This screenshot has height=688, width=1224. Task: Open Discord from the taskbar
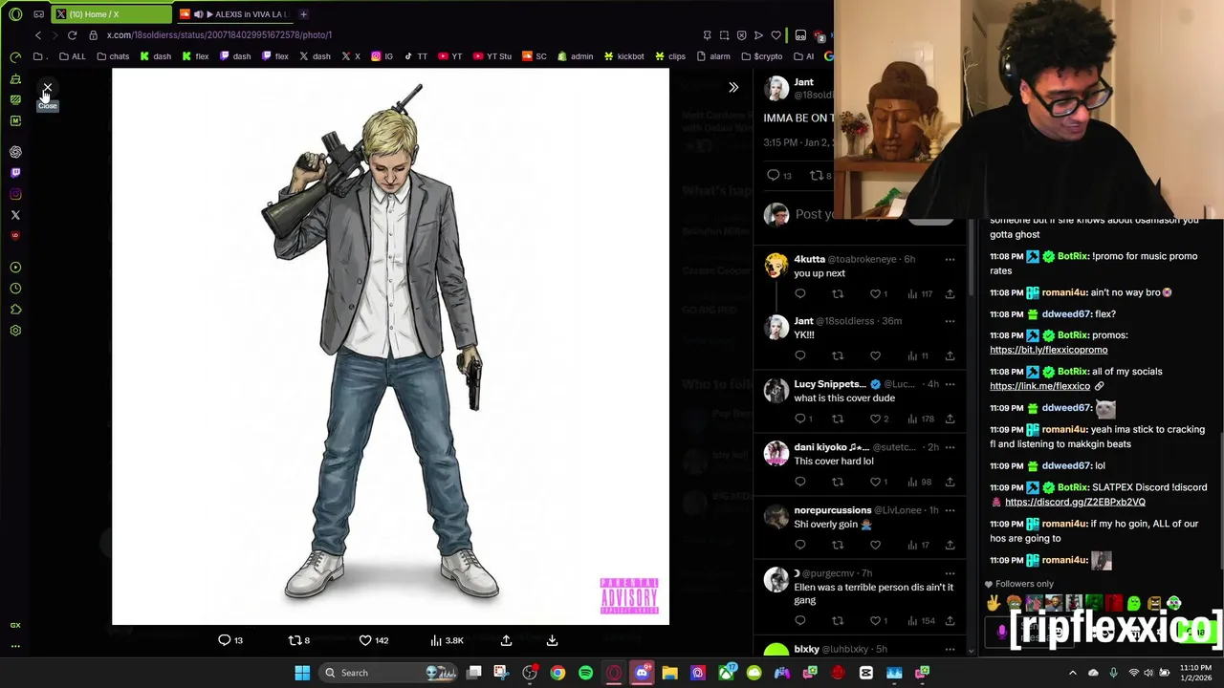tap(642, 673)
